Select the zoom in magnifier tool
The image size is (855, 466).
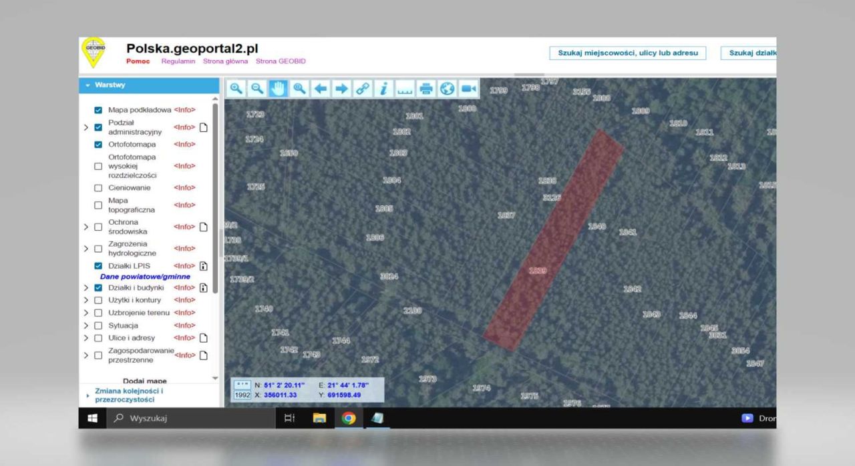click(236, 88)
